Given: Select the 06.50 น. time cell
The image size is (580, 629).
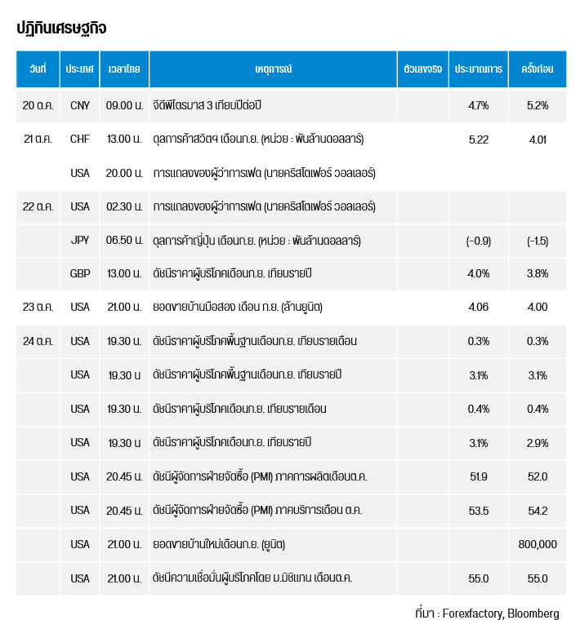Looking at the screenshot, I should coord(124,241).
